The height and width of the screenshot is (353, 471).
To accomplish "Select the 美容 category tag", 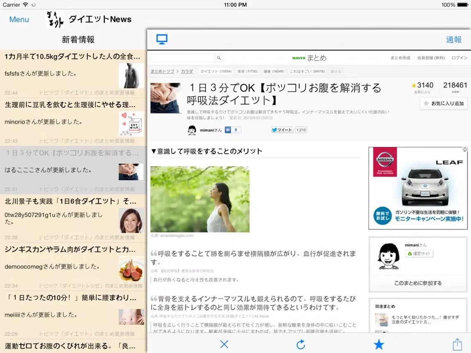I will pos(247,71).
